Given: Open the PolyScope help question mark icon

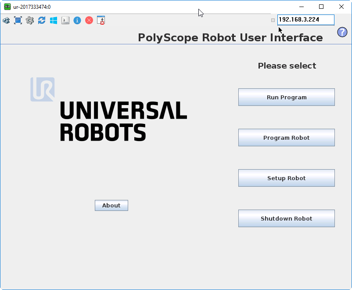Looking at the screenshot, I should coord(342,32).
